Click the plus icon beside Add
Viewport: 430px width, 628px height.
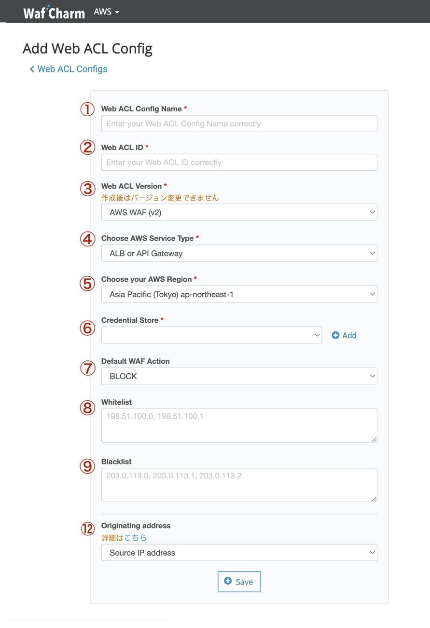[335, 335]
